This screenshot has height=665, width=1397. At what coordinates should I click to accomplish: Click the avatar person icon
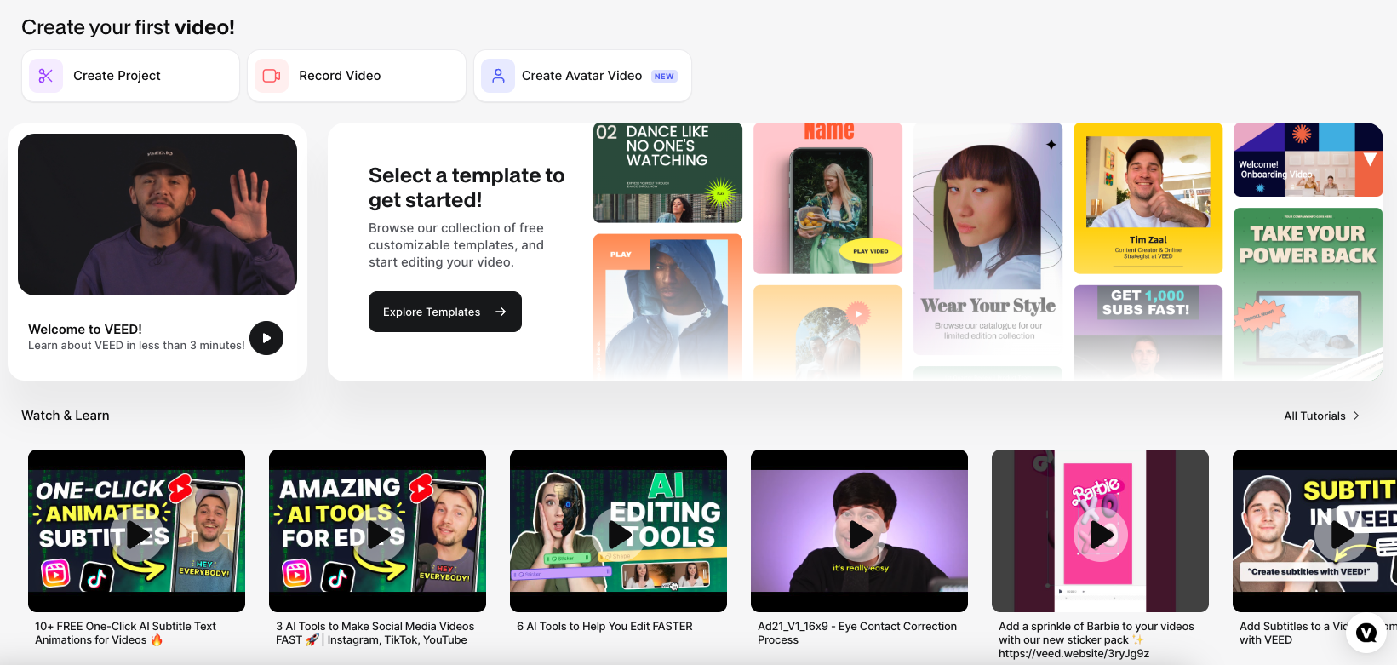(x=498, y=76)
